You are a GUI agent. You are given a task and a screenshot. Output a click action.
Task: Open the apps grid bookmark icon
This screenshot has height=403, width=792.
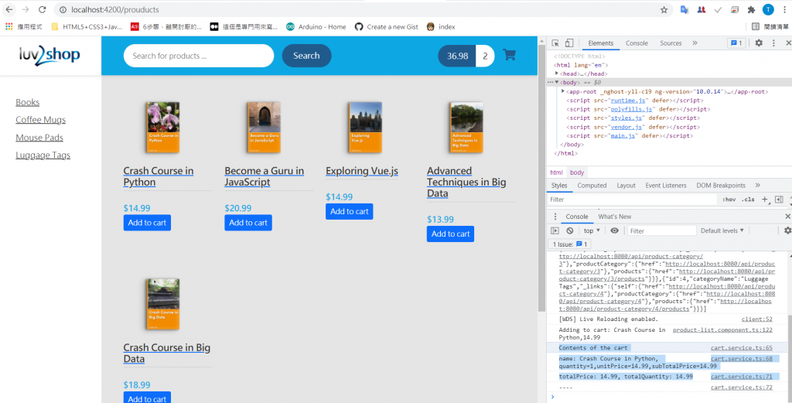click(9, 27)
